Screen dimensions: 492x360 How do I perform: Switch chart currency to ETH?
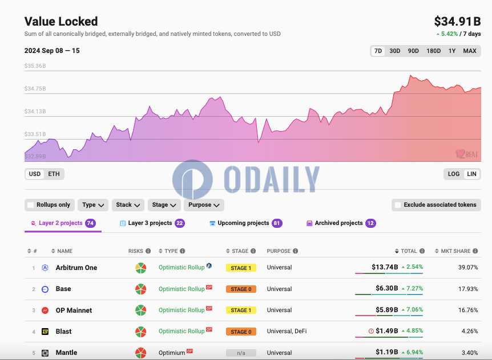54,174
